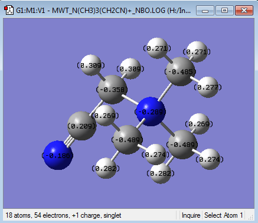Click the atoms and electrons status text
The height and width of the screenshot is (223, 258).
[63, 215]
